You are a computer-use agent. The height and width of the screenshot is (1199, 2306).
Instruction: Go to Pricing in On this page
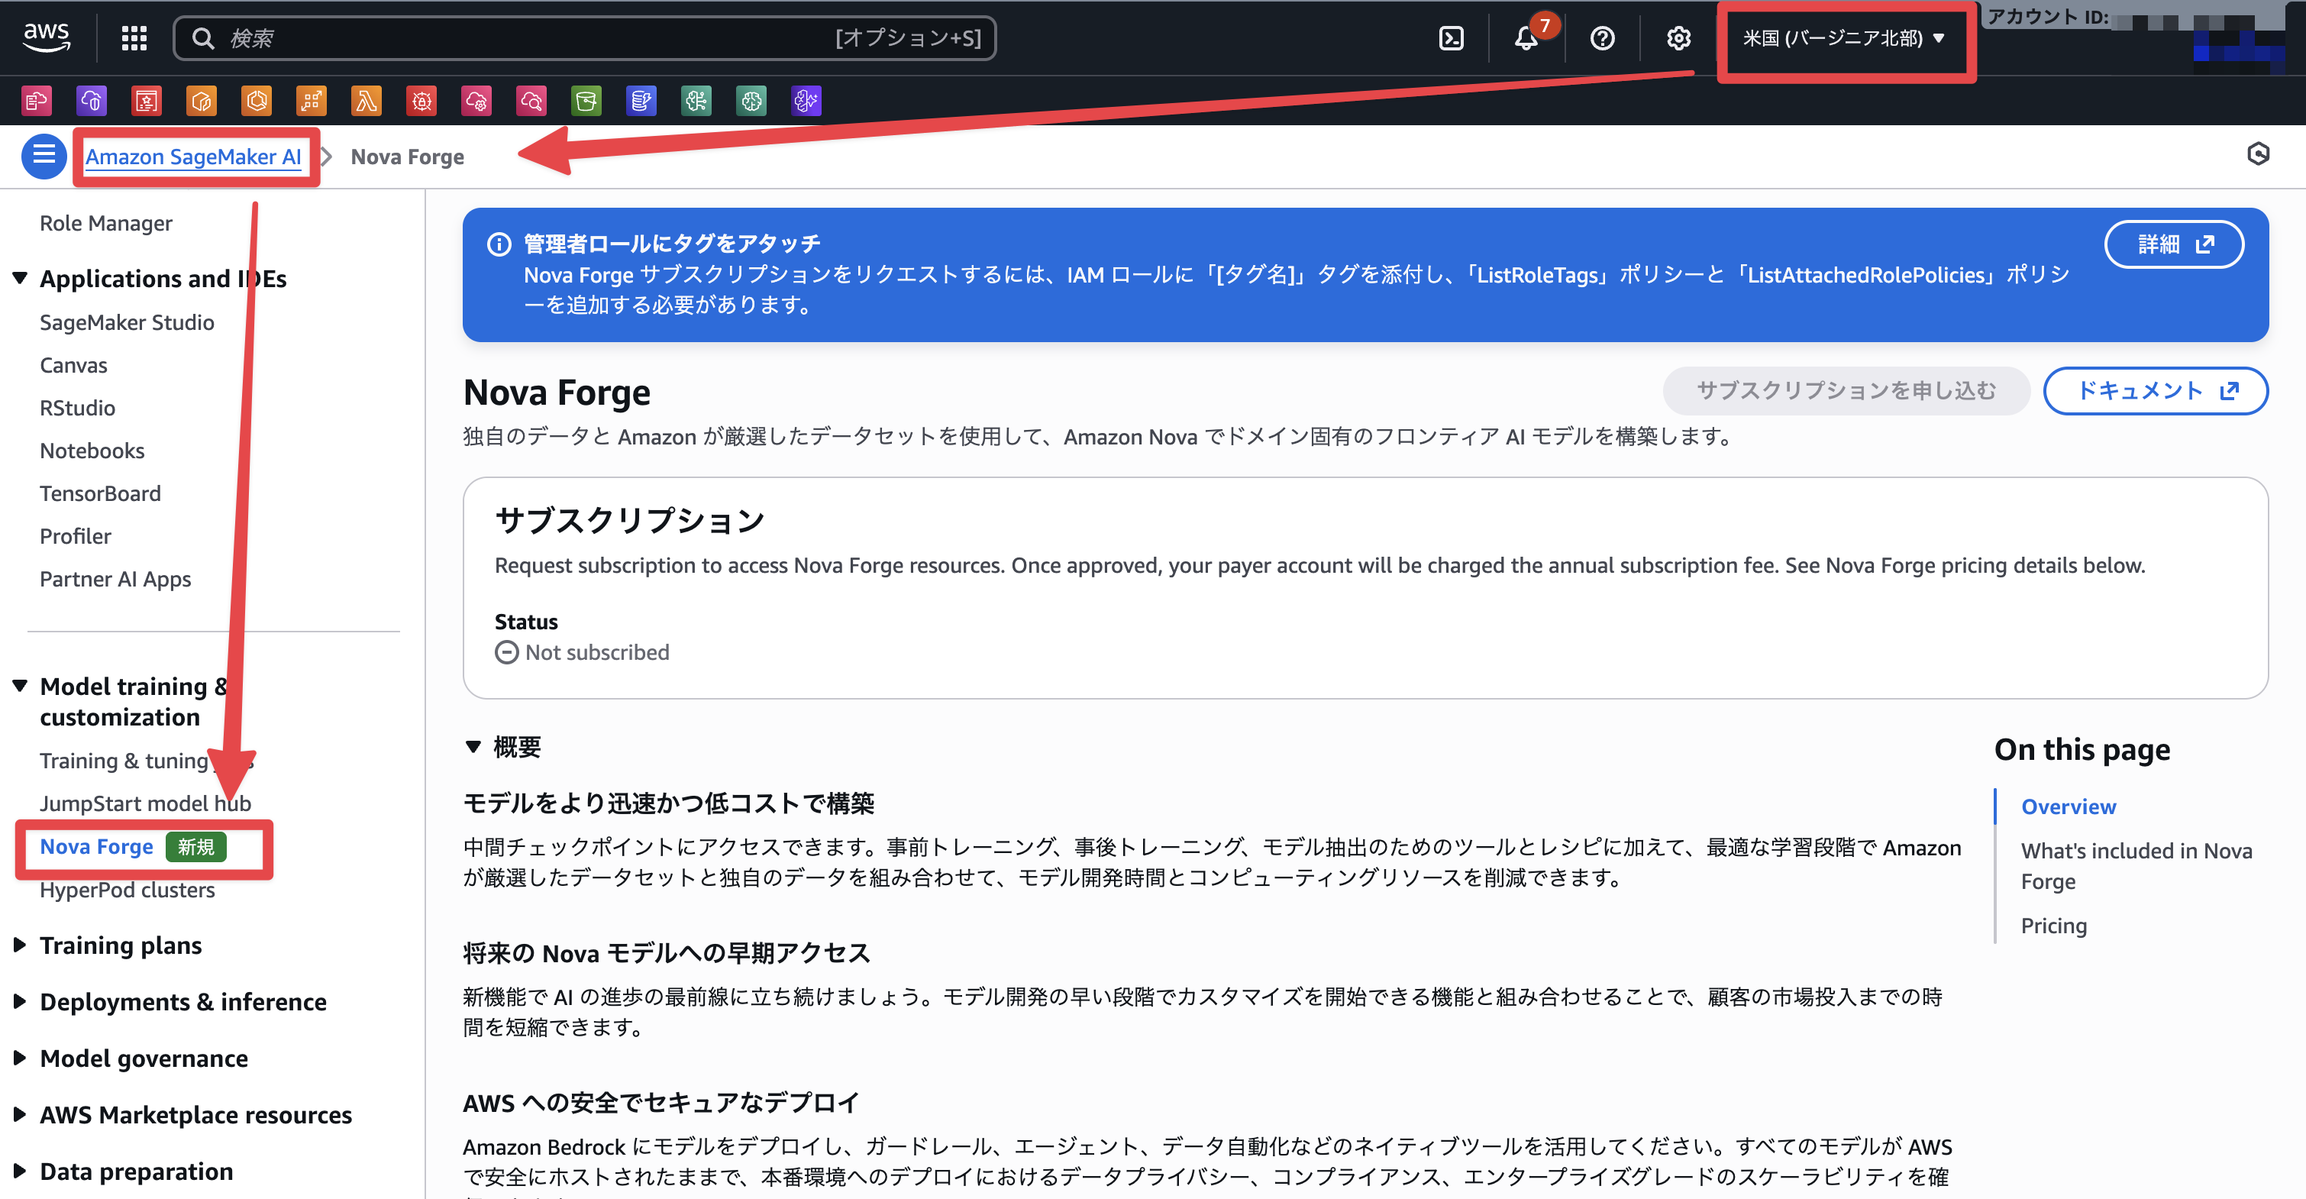(2052, 925)
